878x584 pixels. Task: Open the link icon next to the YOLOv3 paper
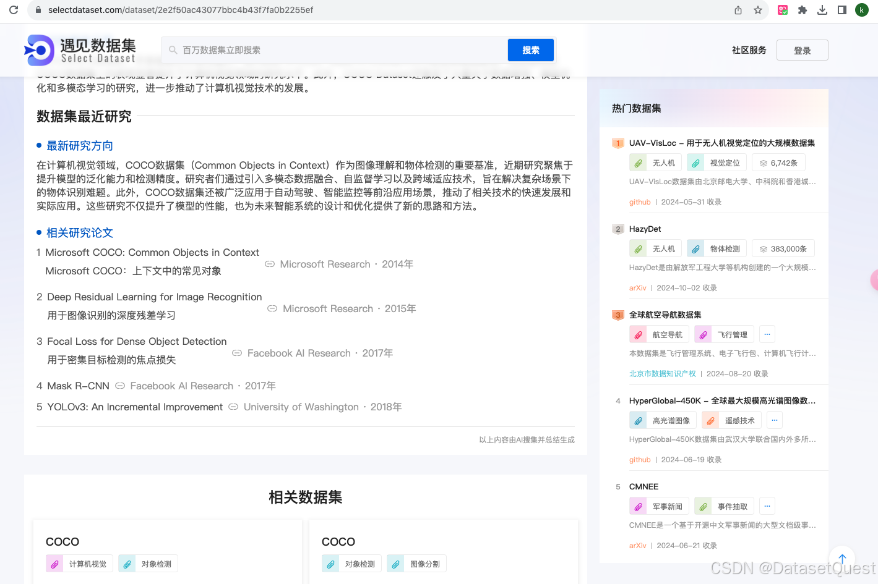click(x=233, y=407)
